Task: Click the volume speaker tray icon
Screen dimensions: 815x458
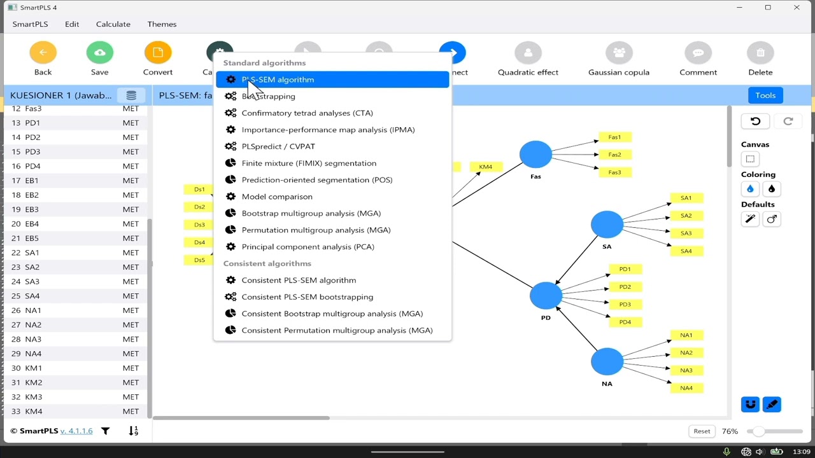Action: pyautogui.click(x=760, y=452)
